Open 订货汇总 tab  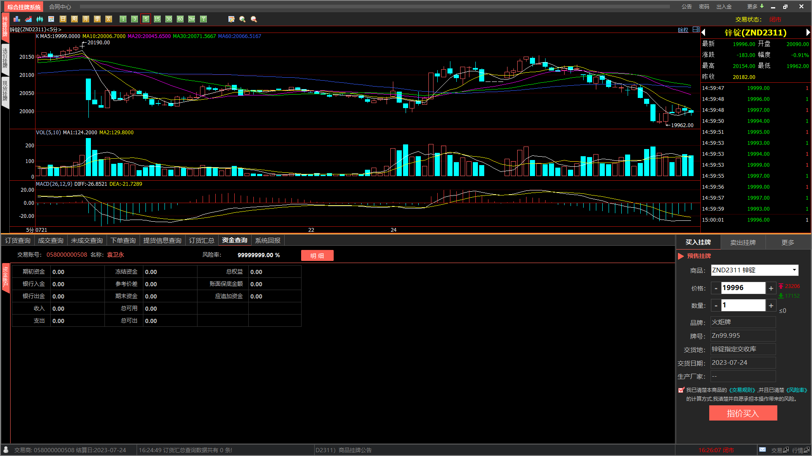click(202, 241)
